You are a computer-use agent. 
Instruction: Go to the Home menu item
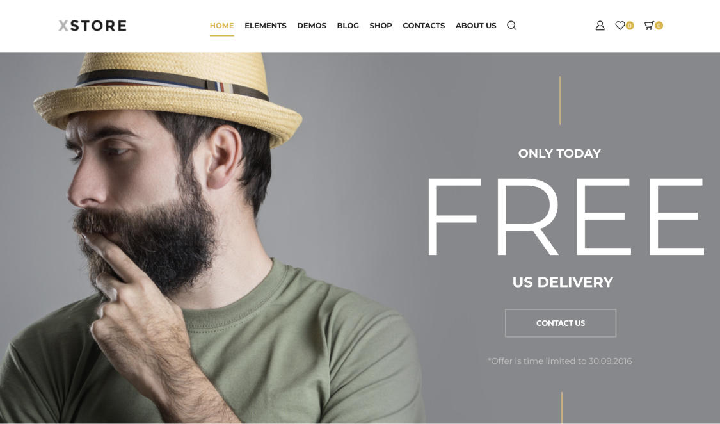point(222,26)
